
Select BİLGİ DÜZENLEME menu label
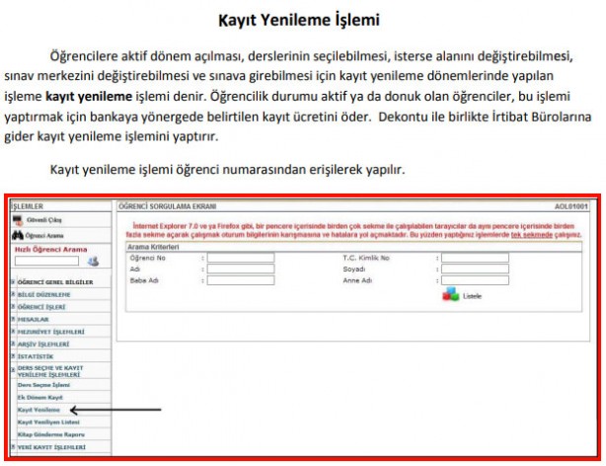pyautogui.click(x=44, y=294)
